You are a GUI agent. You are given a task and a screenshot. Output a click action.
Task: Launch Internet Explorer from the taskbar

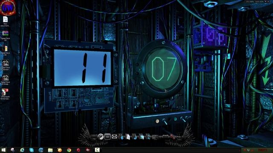coord(22,150)
